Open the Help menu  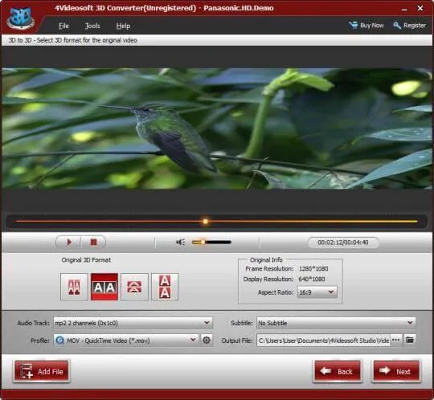123,26
